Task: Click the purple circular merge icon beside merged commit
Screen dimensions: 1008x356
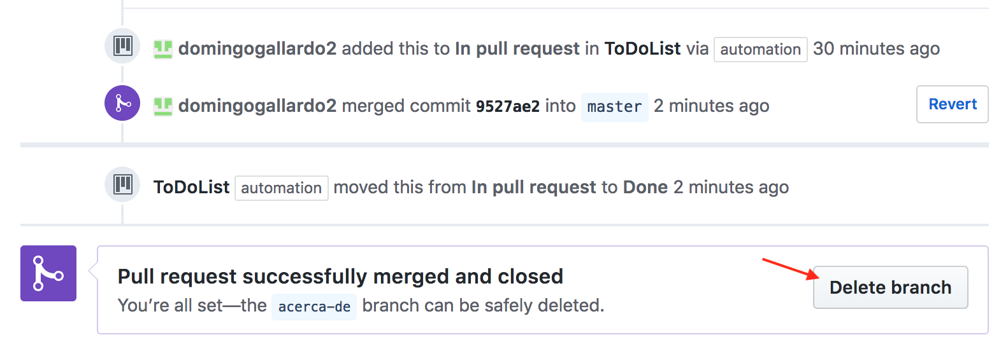Action: pyautogui.click(x=122, y=103)
